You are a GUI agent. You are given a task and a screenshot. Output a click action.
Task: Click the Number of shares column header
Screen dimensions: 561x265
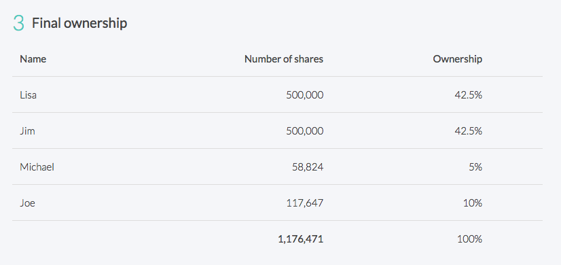(284, 58)
